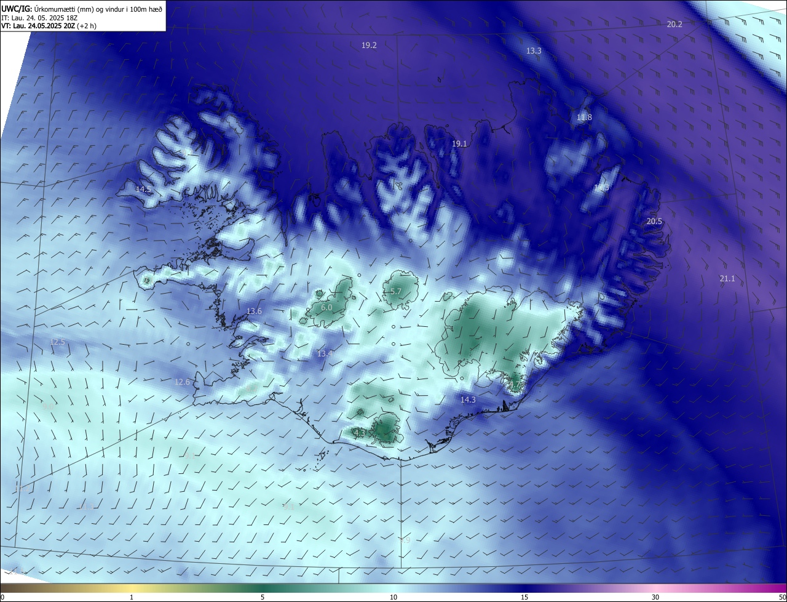This screenshot has width=787, height=602.
Task: Click the 19.2 value label
Action: [369, 45]
